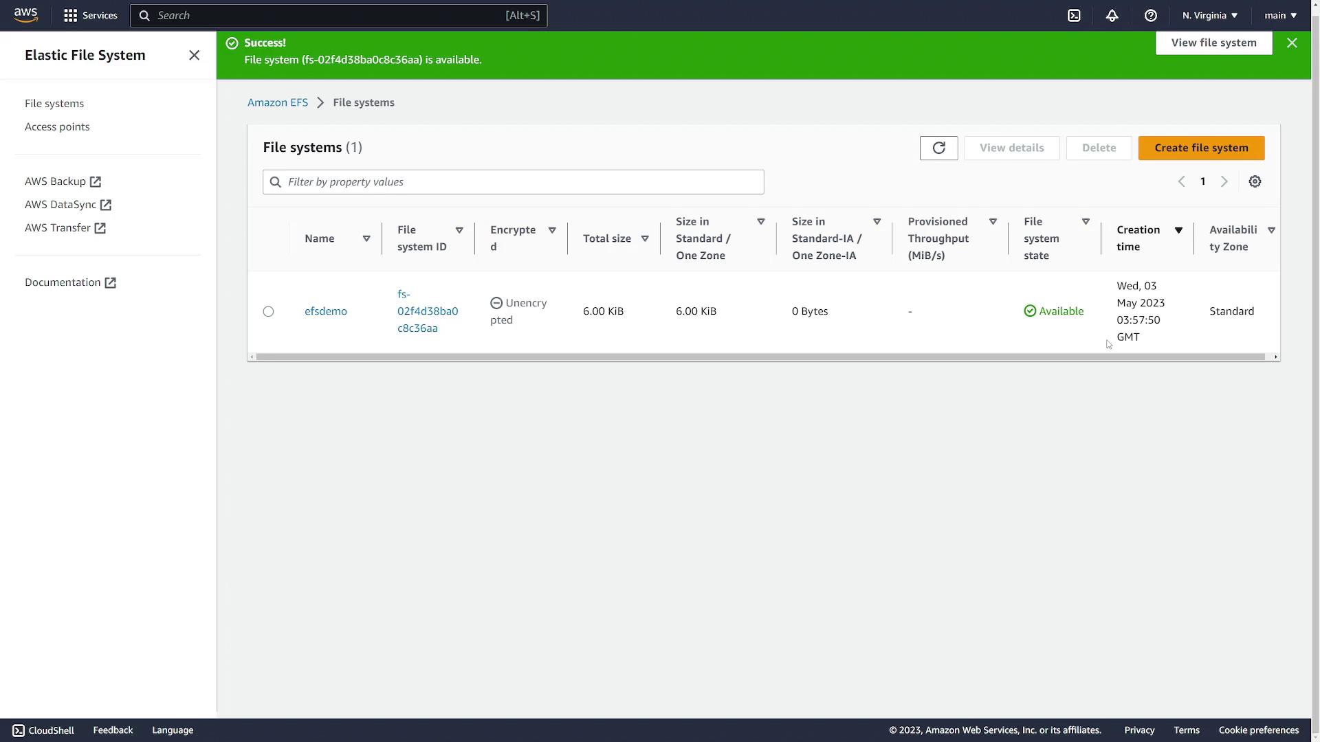
Task: Click the help question mark icon
Action: click(1150, 15)
